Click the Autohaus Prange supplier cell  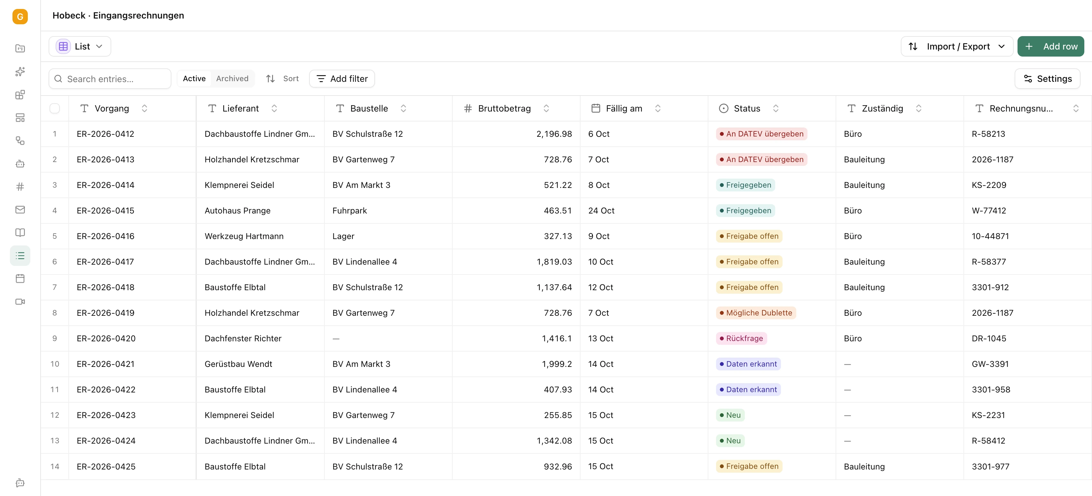click(x=260, y=211)
